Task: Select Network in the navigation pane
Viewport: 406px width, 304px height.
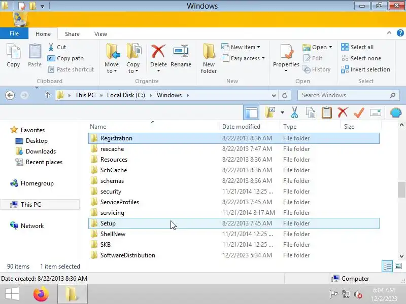Action: 32,225
